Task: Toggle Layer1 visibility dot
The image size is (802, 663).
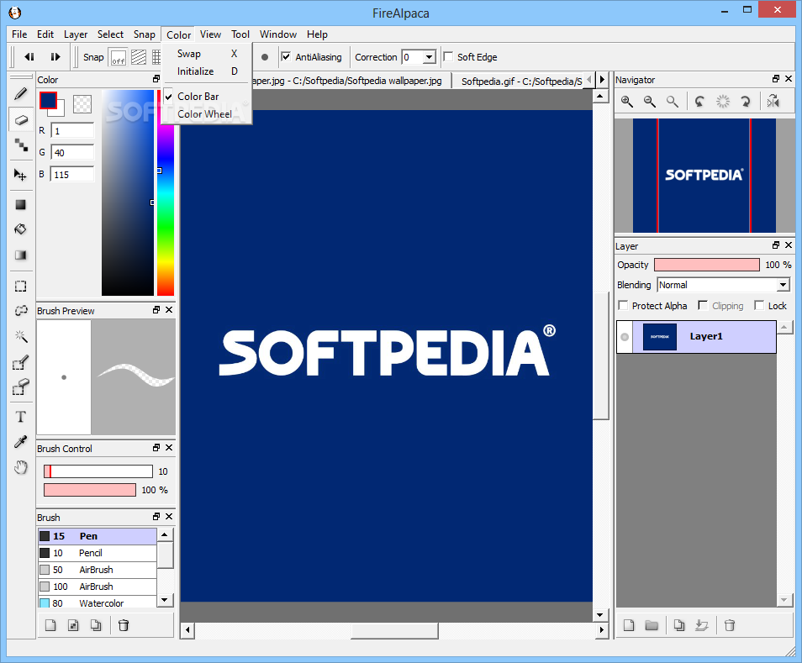Action: (625, 337)
